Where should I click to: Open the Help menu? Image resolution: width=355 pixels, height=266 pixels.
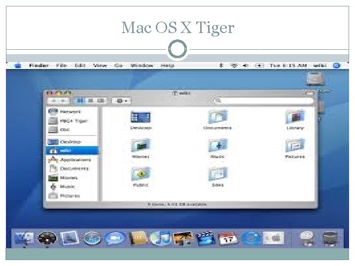tap(167, 66)
